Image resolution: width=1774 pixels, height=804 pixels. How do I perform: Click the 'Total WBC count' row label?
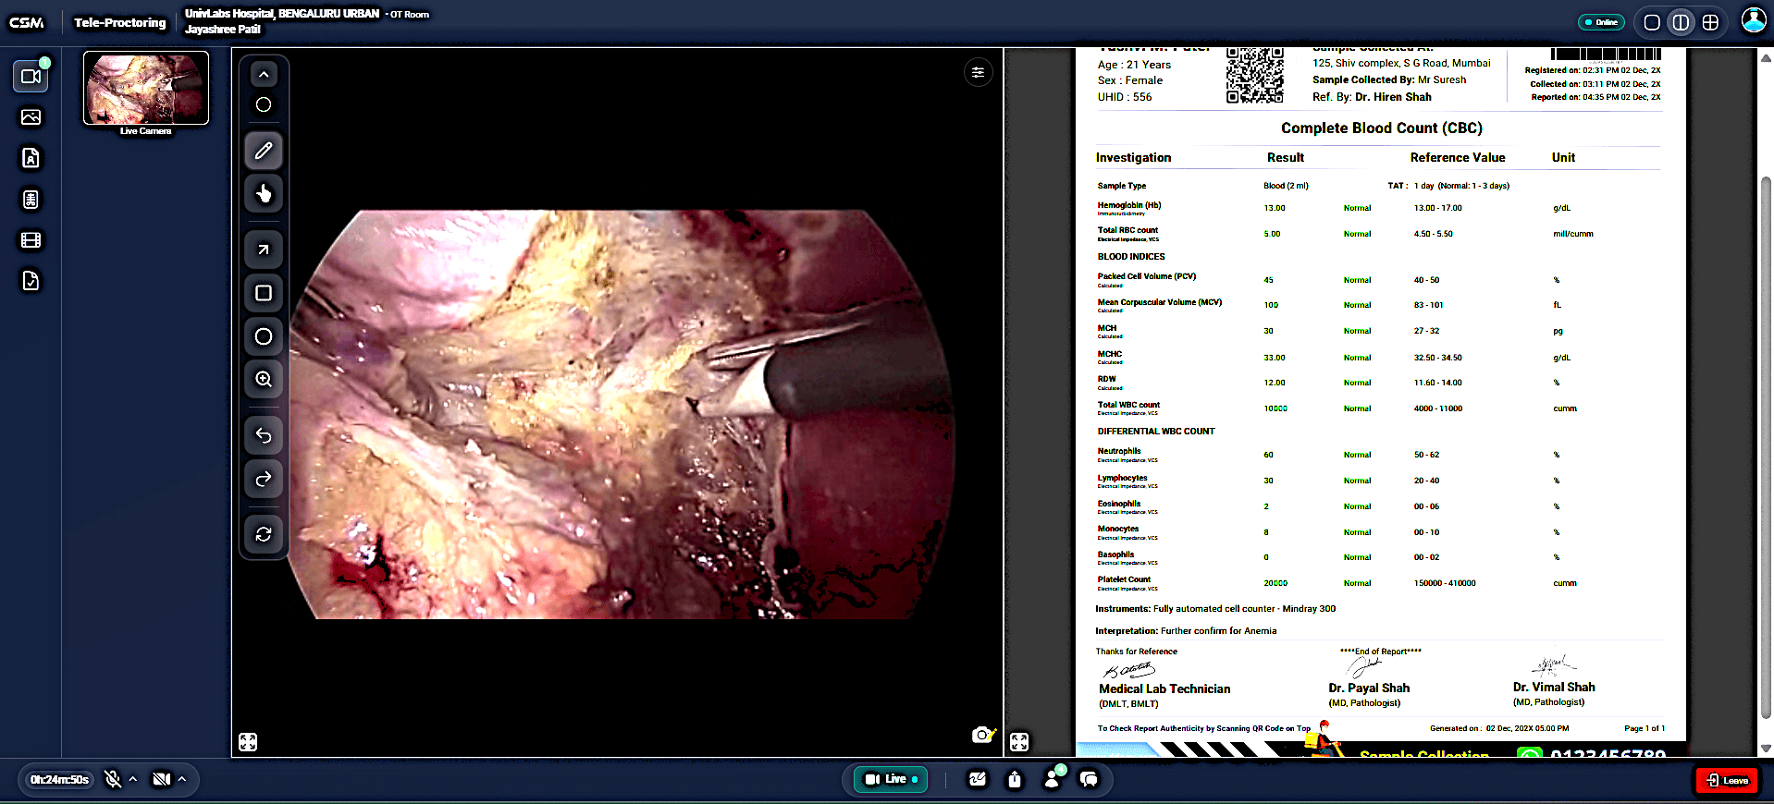point(1128,405)
